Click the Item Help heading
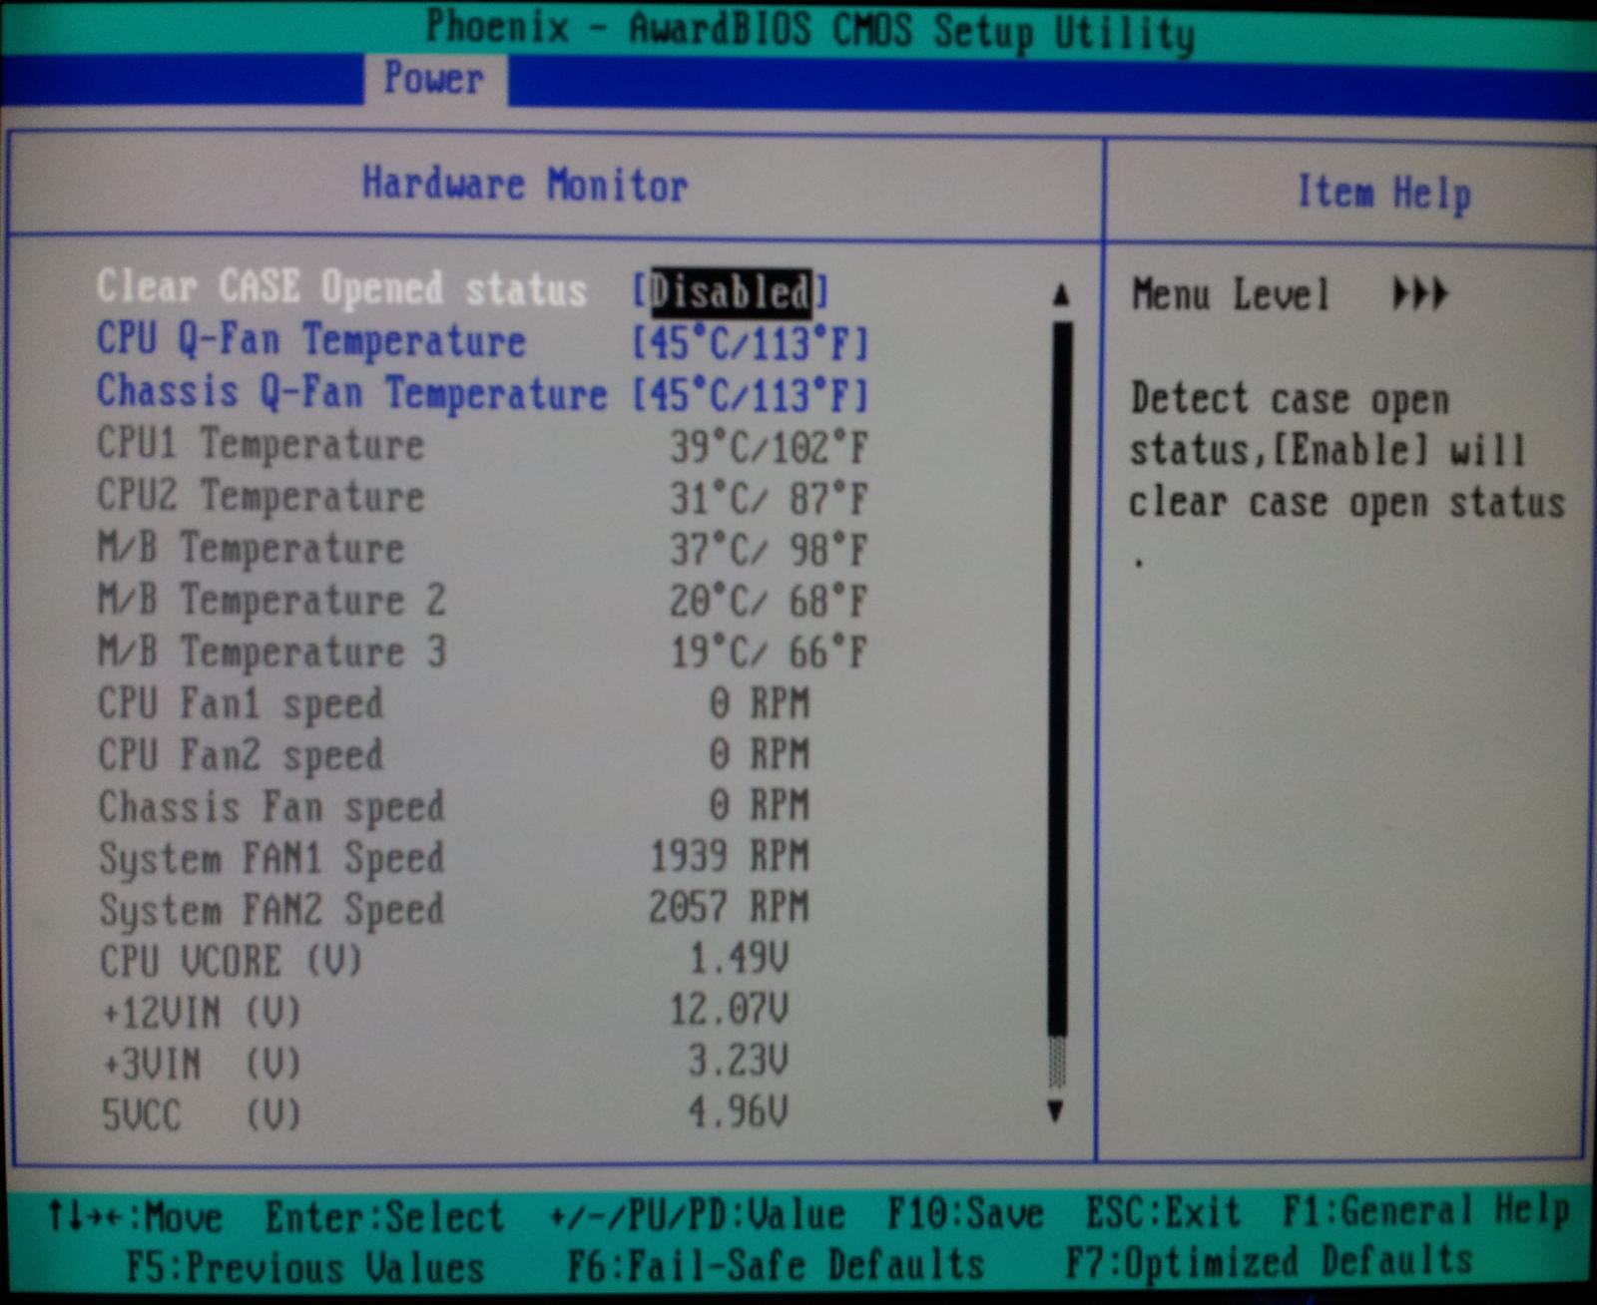Viewport: 1597px width, 1305px height. coord(1384,194)
